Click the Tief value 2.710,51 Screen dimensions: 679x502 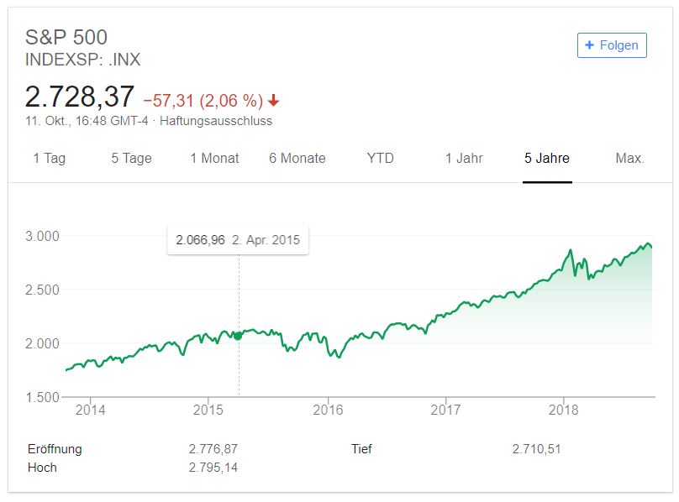tap(536, 449)
